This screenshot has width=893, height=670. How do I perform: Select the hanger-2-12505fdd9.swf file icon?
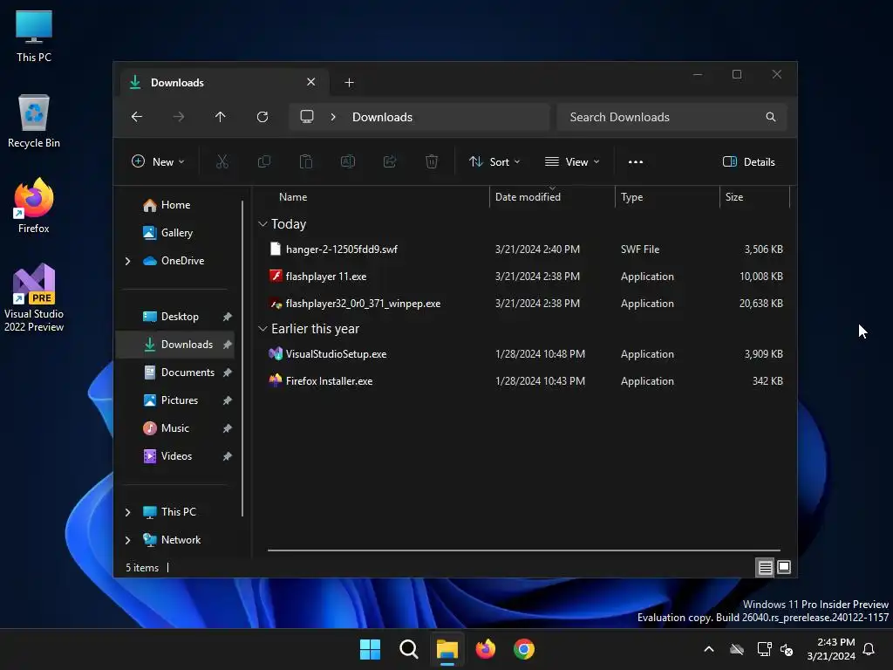click(276, 249)
